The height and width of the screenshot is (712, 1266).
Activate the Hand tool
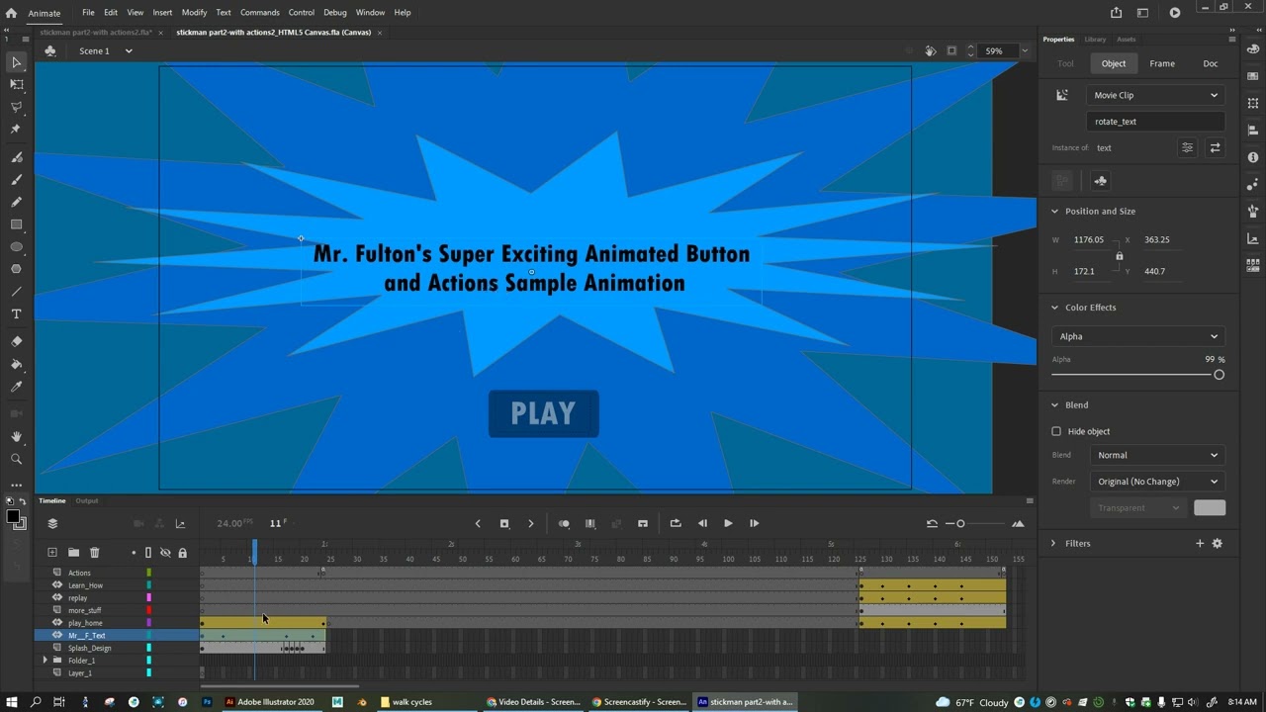16,436
